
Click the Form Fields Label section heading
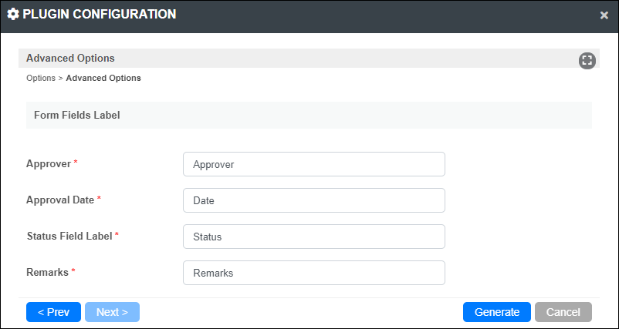point(77,115)
